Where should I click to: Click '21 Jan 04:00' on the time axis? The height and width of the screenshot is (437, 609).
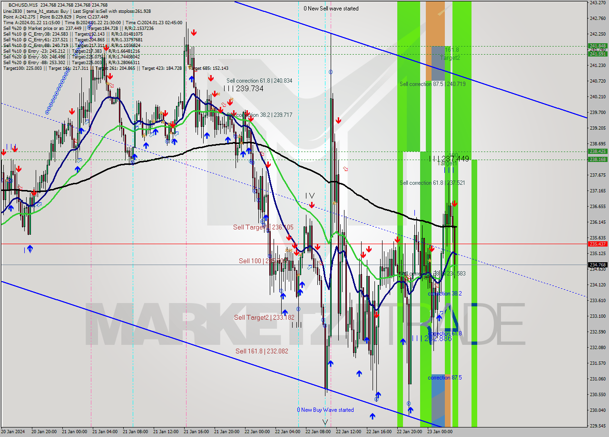coord(106,432)
